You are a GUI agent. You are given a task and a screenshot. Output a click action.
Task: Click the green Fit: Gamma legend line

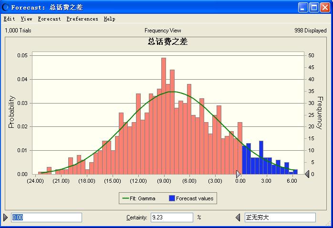point(126,198)
